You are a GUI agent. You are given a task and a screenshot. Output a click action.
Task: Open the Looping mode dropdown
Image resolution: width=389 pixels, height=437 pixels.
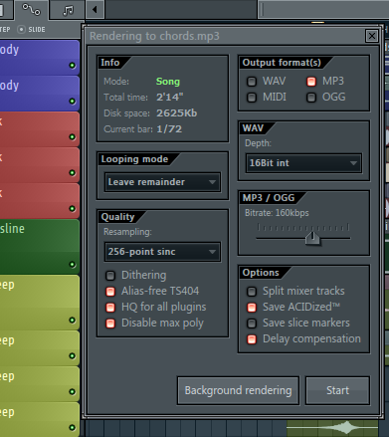[x=162, y=182]
